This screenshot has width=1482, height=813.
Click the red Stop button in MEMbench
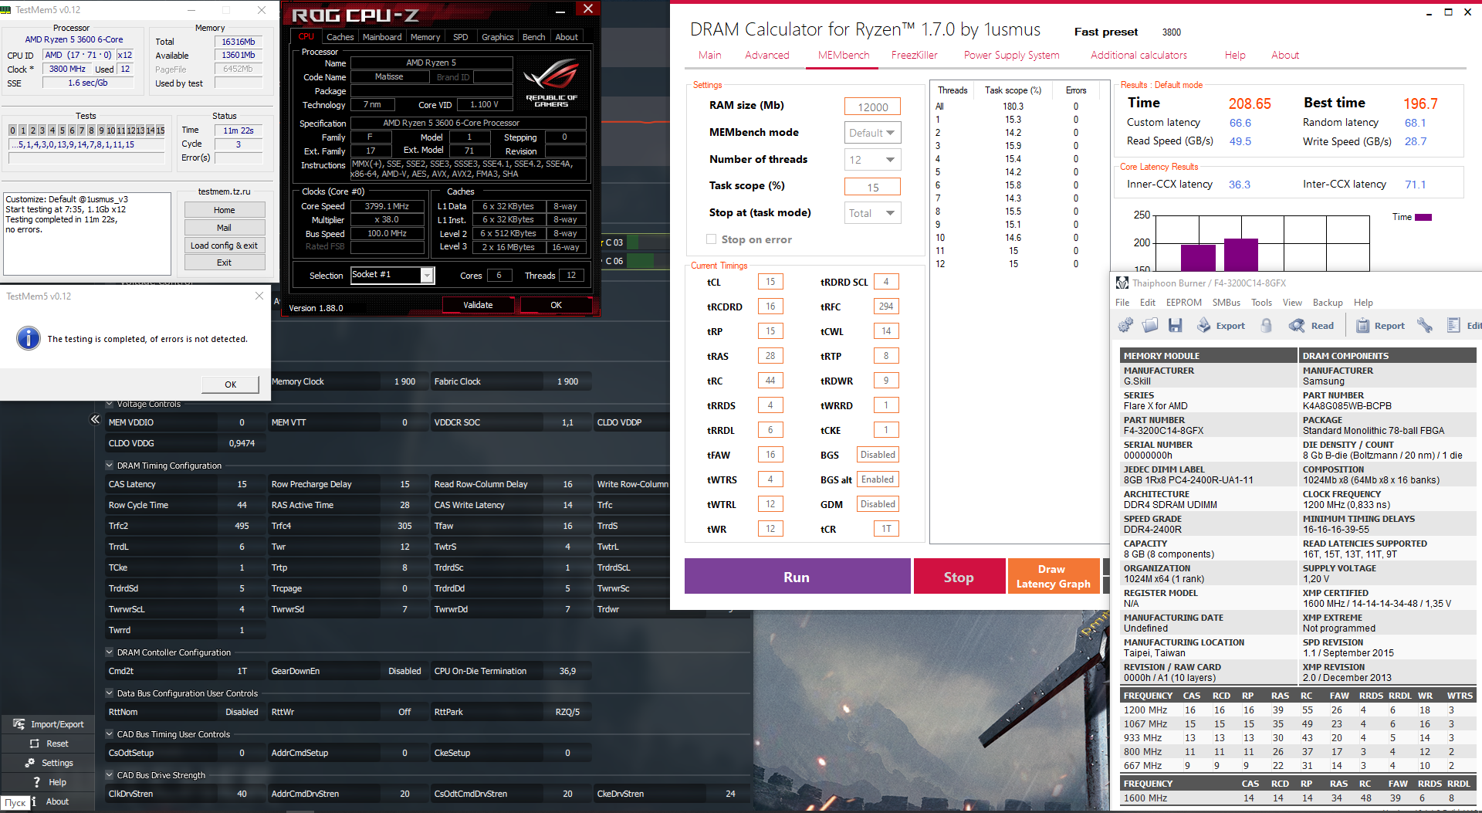point(959,577)
